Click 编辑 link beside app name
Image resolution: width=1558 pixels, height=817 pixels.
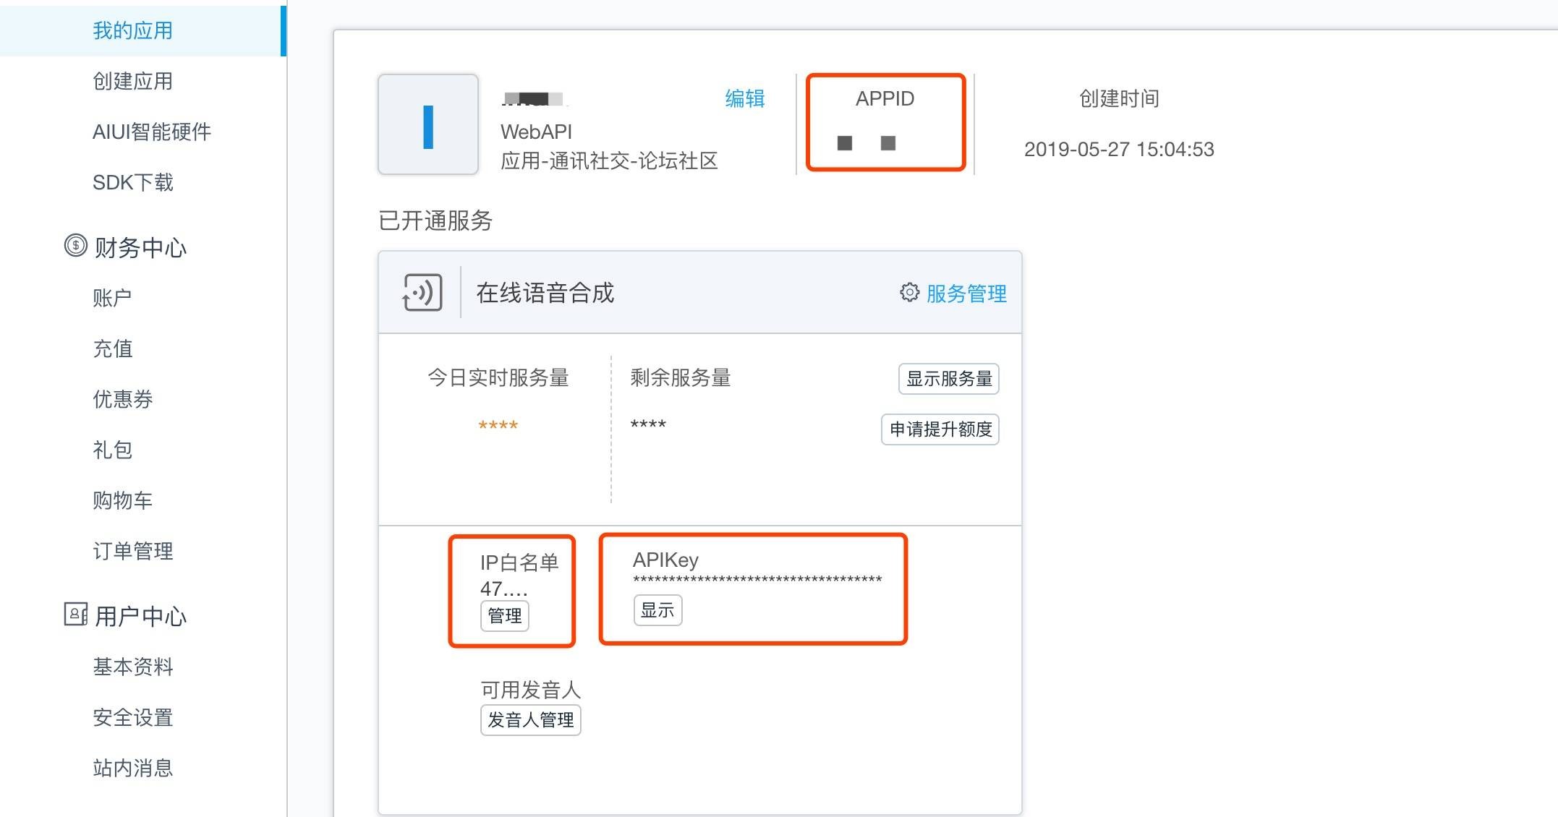pyautogui.click(x=745, y=98)
